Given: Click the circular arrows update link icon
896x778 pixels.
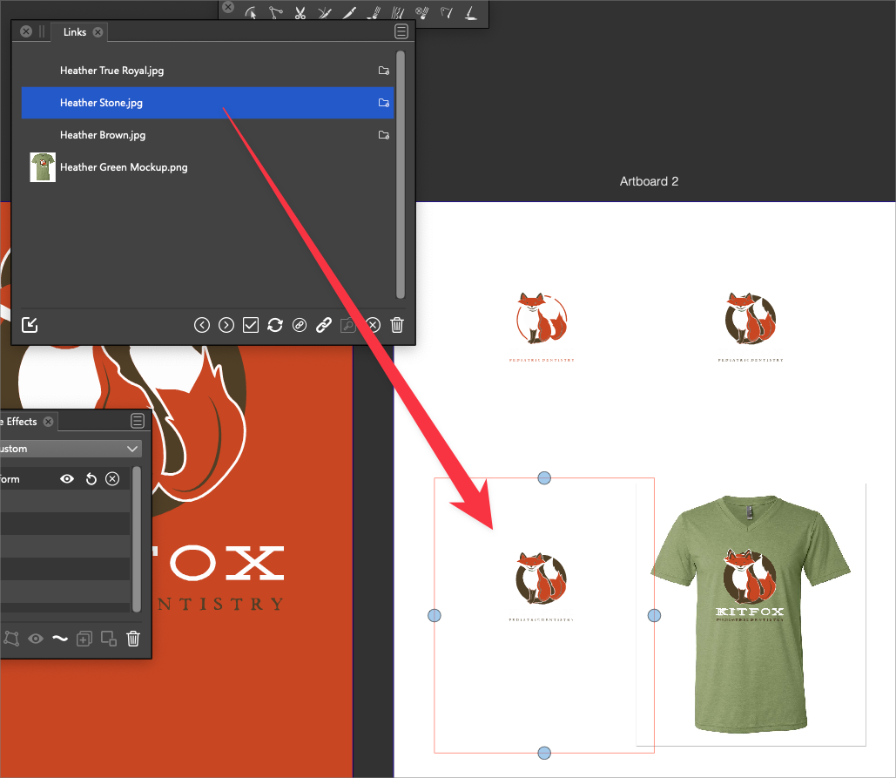Looking at the screenshot, I should (275, 325).
